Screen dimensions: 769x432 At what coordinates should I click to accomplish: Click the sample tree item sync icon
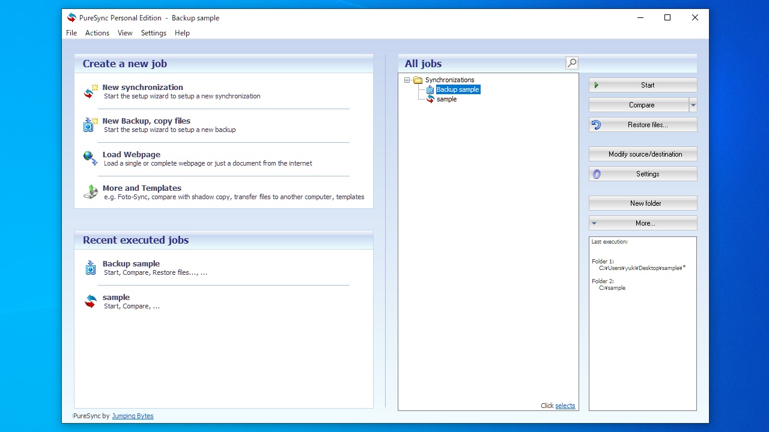point(430,99)
